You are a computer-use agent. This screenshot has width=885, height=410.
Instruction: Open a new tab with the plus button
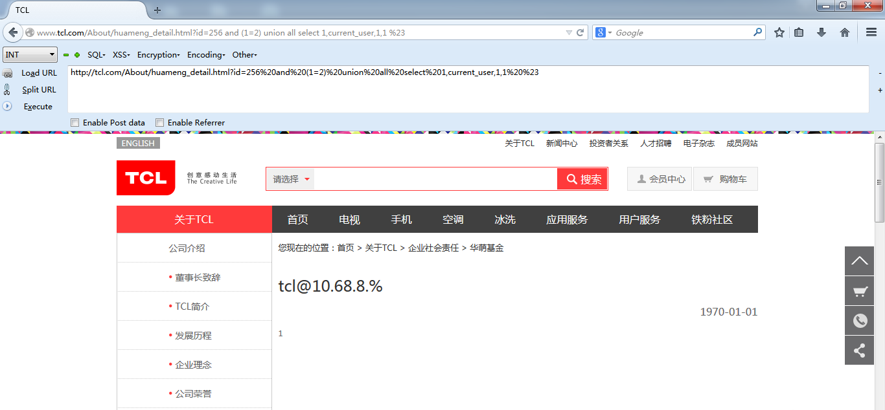157,10
